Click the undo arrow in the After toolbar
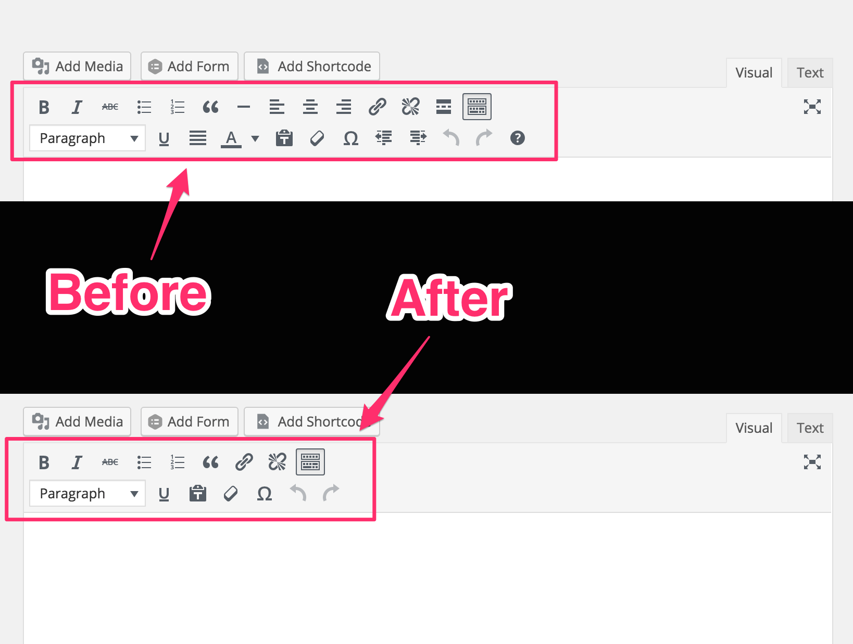 click(x=297, y=493)
